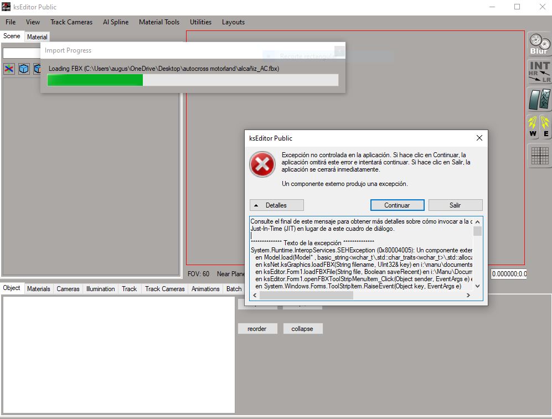Click the 'ksNet.ksGraphics.loadFBX' stack trace line
Screen dimensions: 552x419
(364, 265)
